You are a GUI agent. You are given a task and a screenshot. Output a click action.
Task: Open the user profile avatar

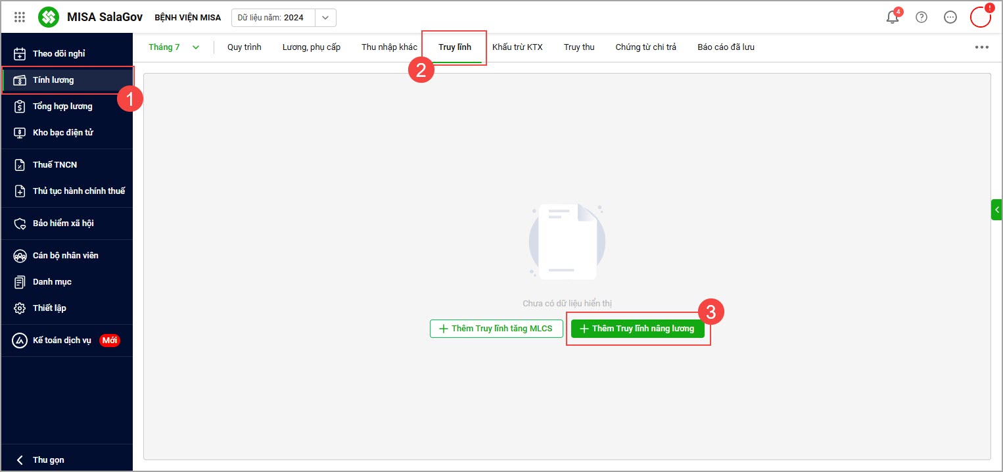click(981, 17)
